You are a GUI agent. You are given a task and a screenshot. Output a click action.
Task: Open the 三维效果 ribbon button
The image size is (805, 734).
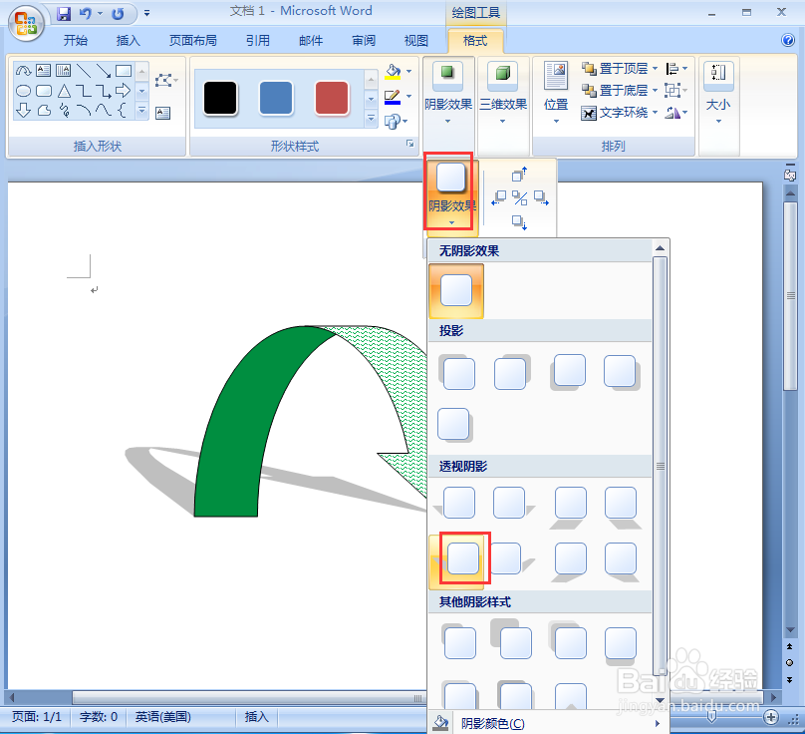[x=503, y=93]
